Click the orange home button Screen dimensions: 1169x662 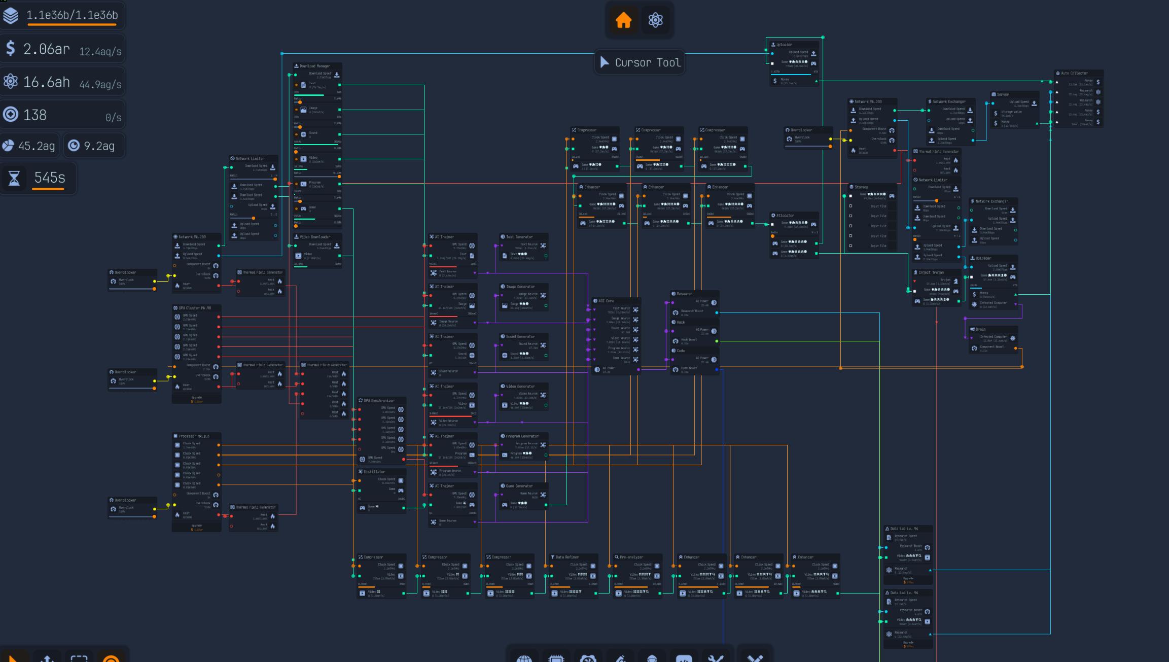[623, 20]
